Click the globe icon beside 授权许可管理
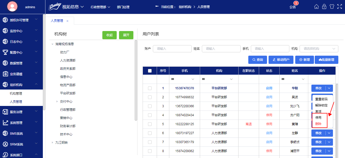 click(5, 20)
